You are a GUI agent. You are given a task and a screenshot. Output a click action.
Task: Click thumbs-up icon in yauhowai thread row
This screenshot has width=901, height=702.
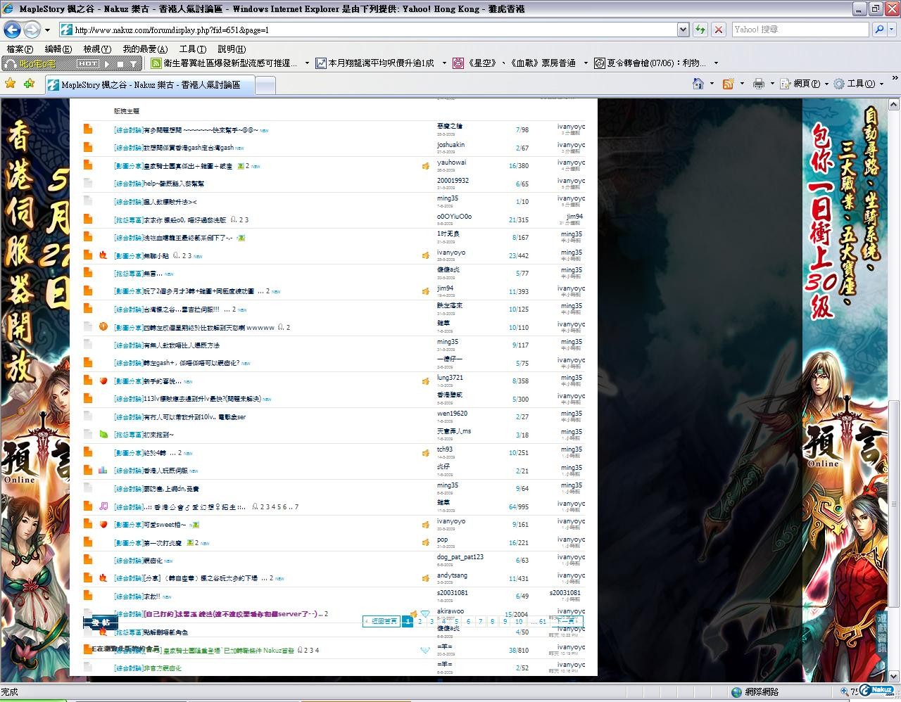[x=426, y=166]
